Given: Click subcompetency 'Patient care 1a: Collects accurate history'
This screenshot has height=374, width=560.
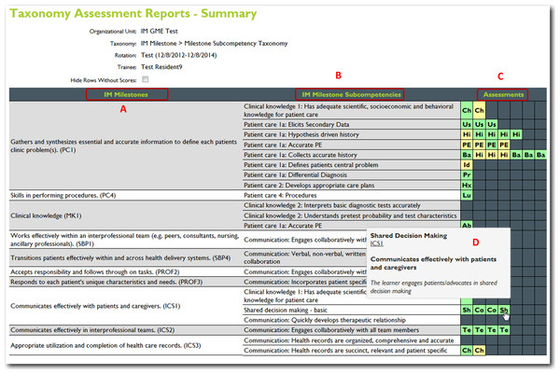Looking at the screenshot, I should [x=301, y=155].
